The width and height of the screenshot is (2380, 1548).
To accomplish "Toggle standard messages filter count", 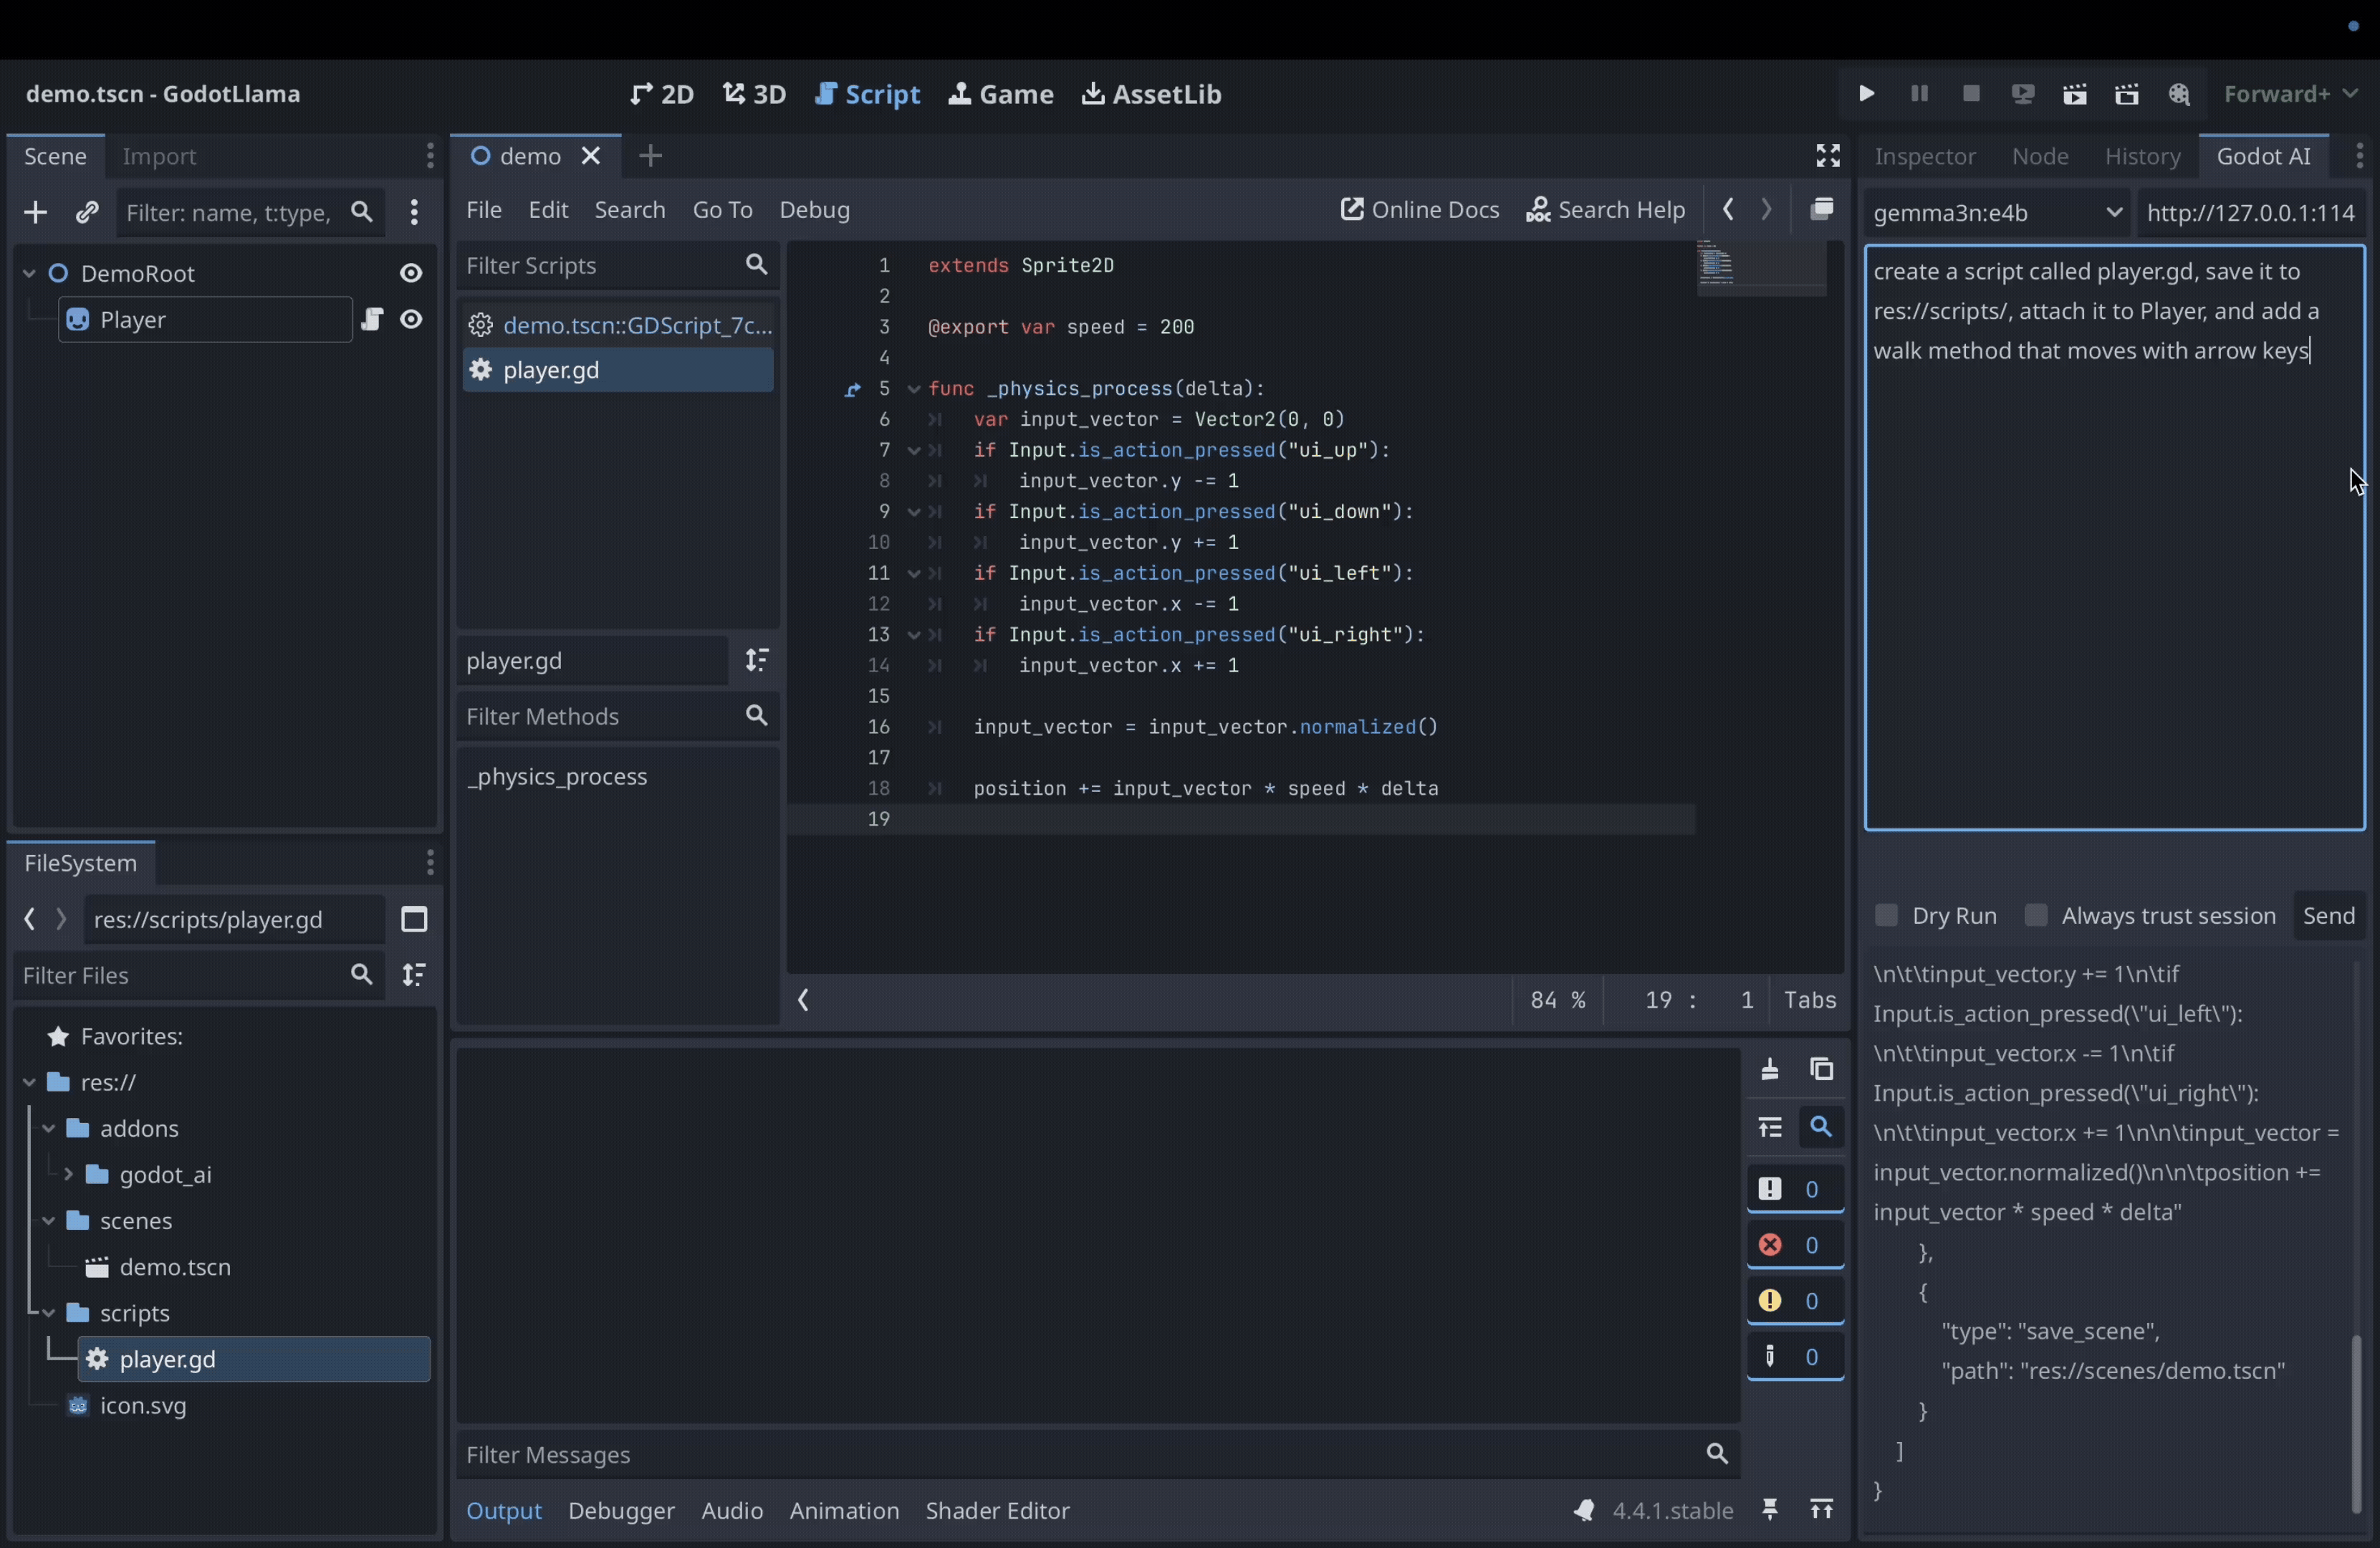I will point(1796,1190).
